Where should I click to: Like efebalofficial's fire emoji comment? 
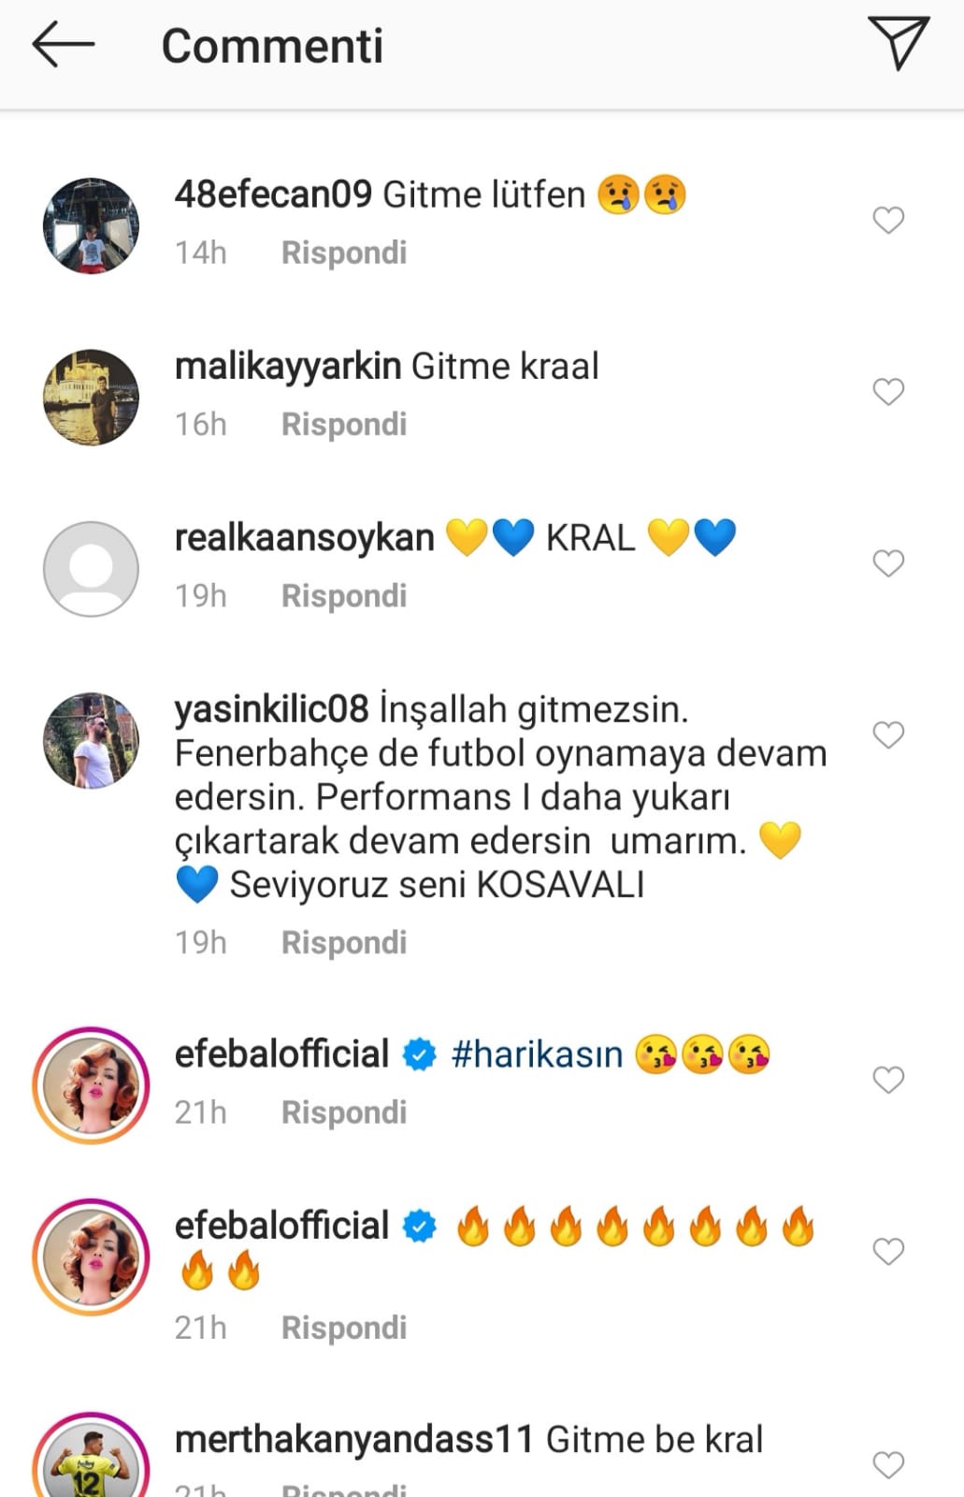click(x=888, y=1251)
